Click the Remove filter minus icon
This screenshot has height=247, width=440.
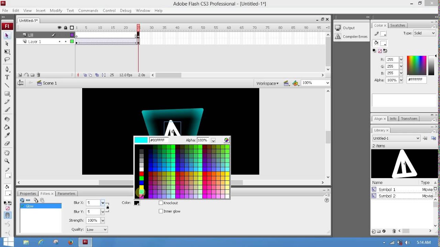pos(28,200)
